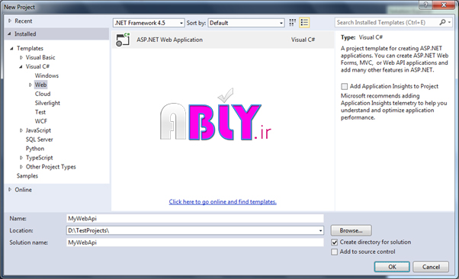Click OK to create the project

[x=392, y=267]
